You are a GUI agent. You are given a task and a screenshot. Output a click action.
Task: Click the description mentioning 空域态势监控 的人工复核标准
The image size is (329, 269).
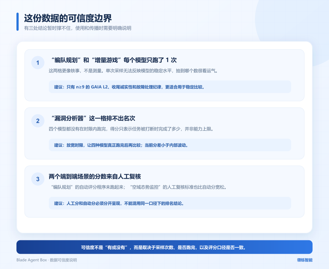pyautogui.click(x=138, y=187)
